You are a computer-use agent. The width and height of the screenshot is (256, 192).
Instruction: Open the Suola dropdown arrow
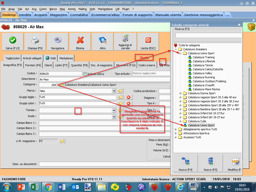114,117
